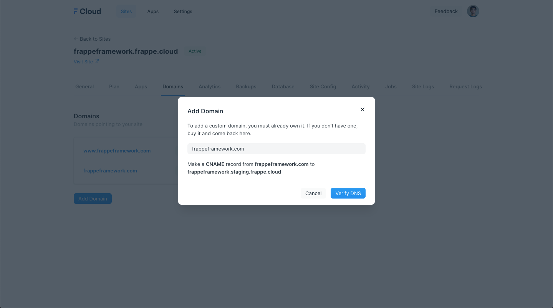Switch to the Plan tab
The image size is (553, 308).
point(114,86)
